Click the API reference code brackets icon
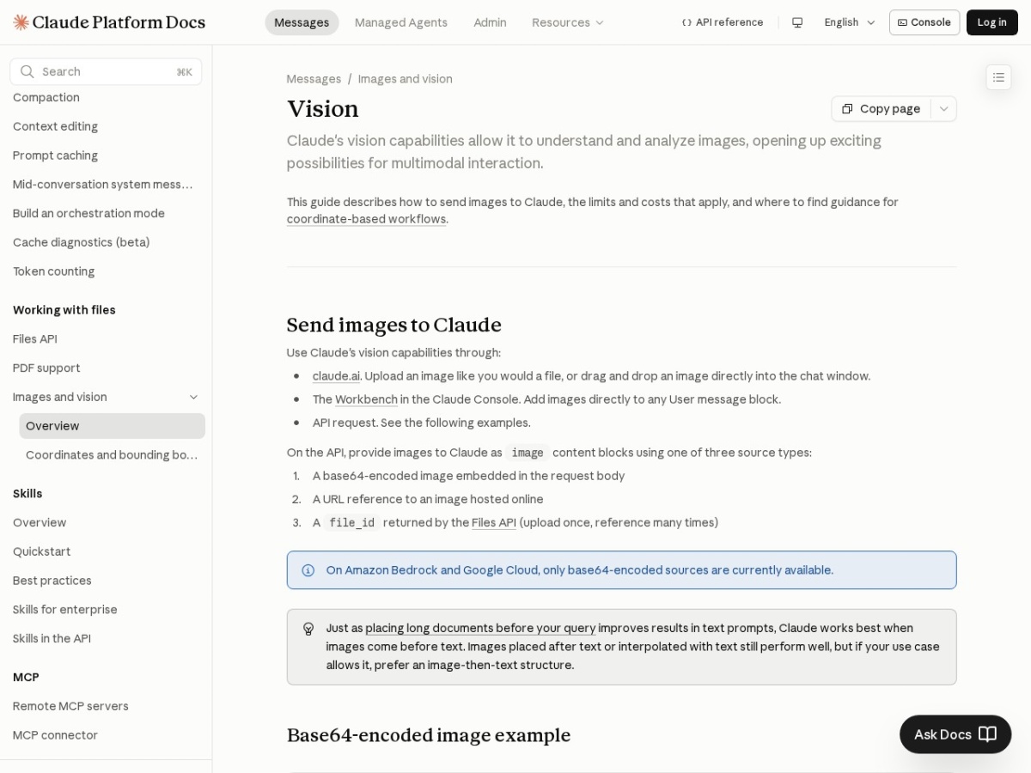Screen dimensions: 1031x773 tap(686, 22)
